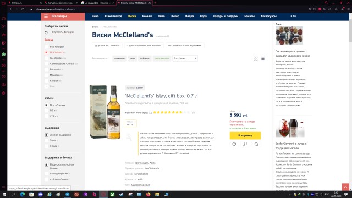
Task: Switch to the Яндекс browser tab
Action: click(x=25, y=3)
